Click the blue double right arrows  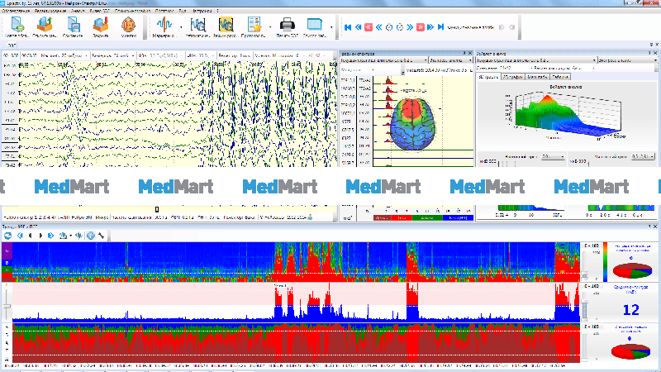click(410, 27)
